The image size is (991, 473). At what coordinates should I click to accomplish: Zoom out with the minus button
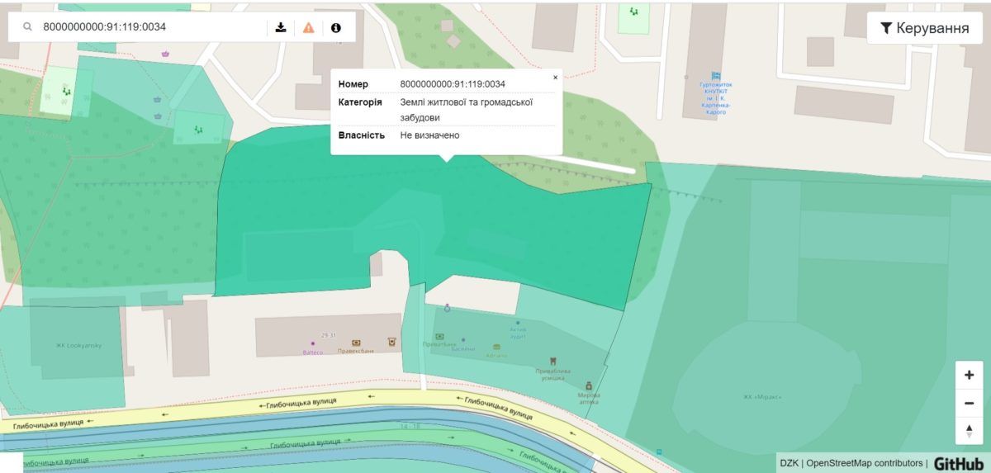click(x=969, y=404)
